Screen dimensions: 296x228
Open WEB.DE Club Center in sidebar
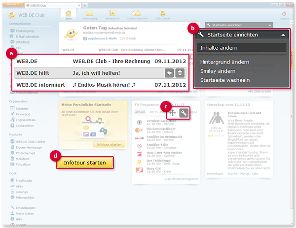tap(28, 142)
